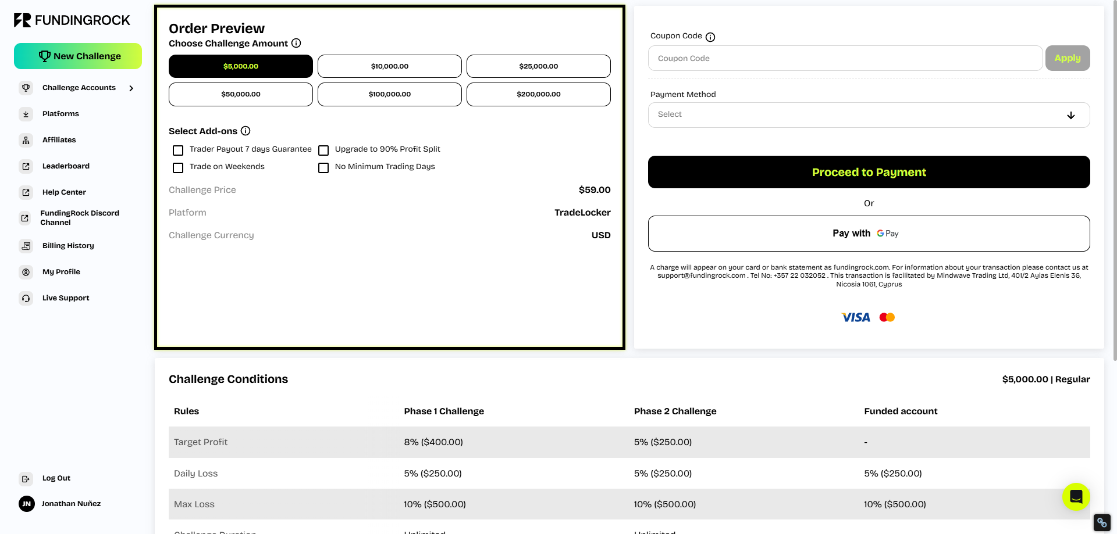This screenshot has width=1117, height=534.
Task: Click info icon next to Select Add-ons
Action: (x=246, y=131)
